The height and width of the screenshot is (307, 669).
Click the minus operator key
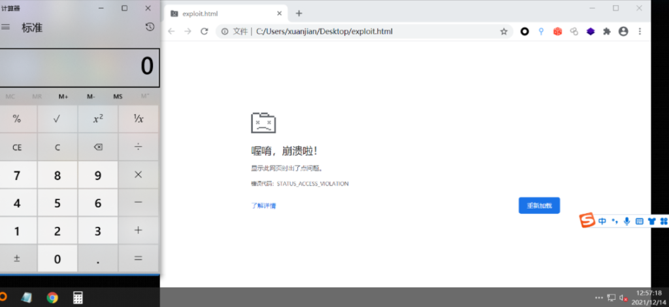click(139, 203)
